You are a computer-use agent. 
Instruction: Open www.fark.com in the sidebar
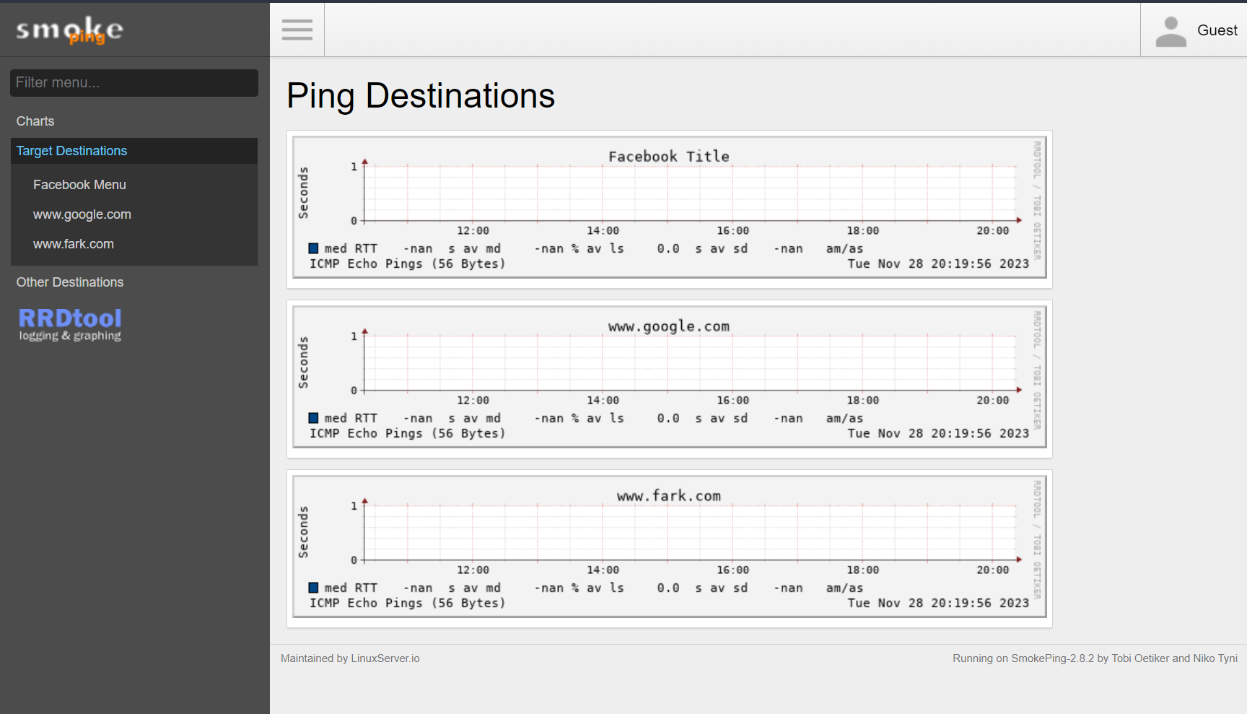pos(74,244)
